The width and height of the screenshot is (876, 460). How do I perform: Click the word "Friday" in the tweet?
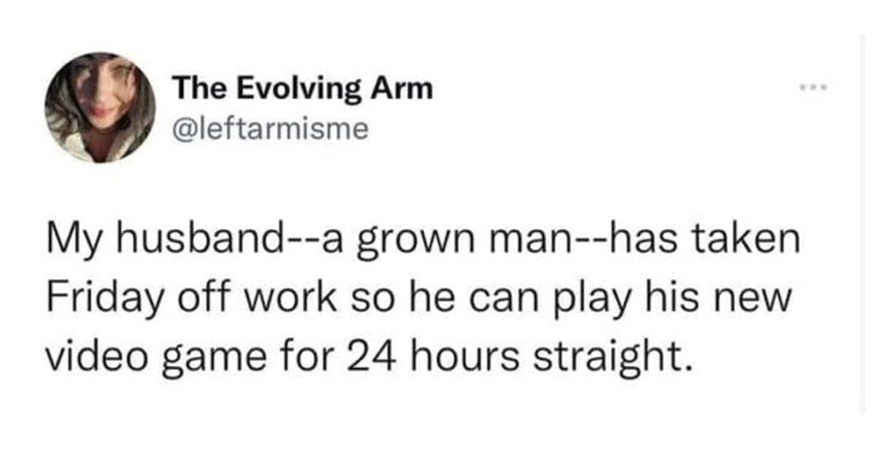93,299
